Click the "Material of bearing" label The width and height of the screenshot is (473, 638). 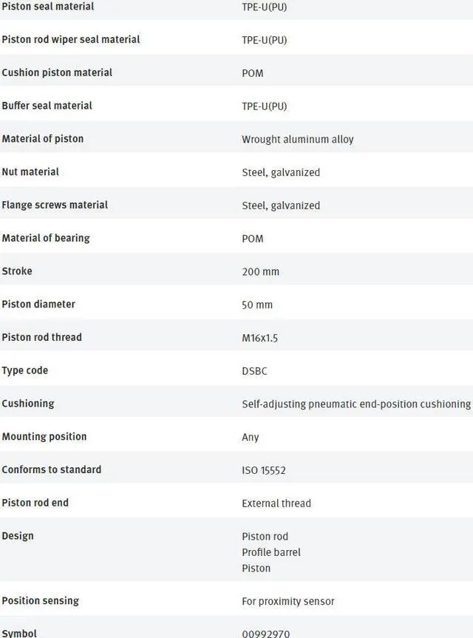click(46, 238)
